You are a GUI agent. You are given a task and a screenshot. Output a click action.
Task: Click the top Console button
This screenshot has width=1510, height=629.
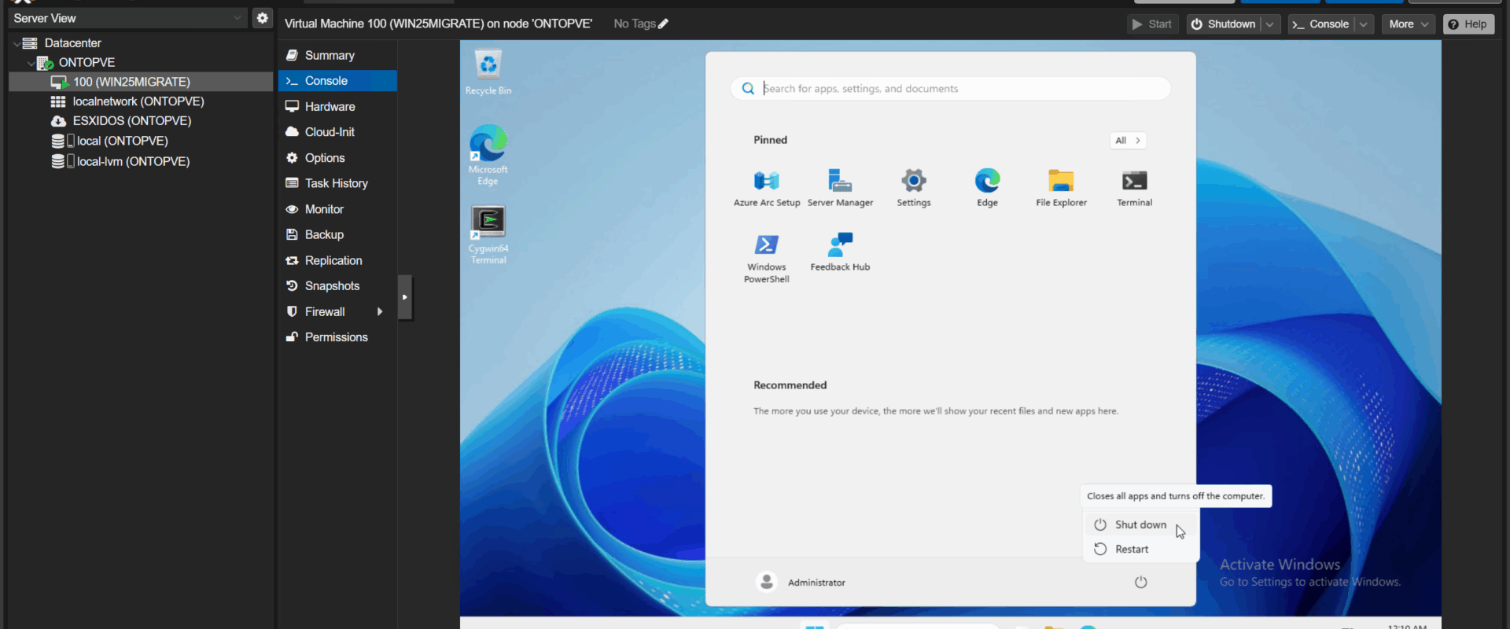click(x=1321, y=24)
